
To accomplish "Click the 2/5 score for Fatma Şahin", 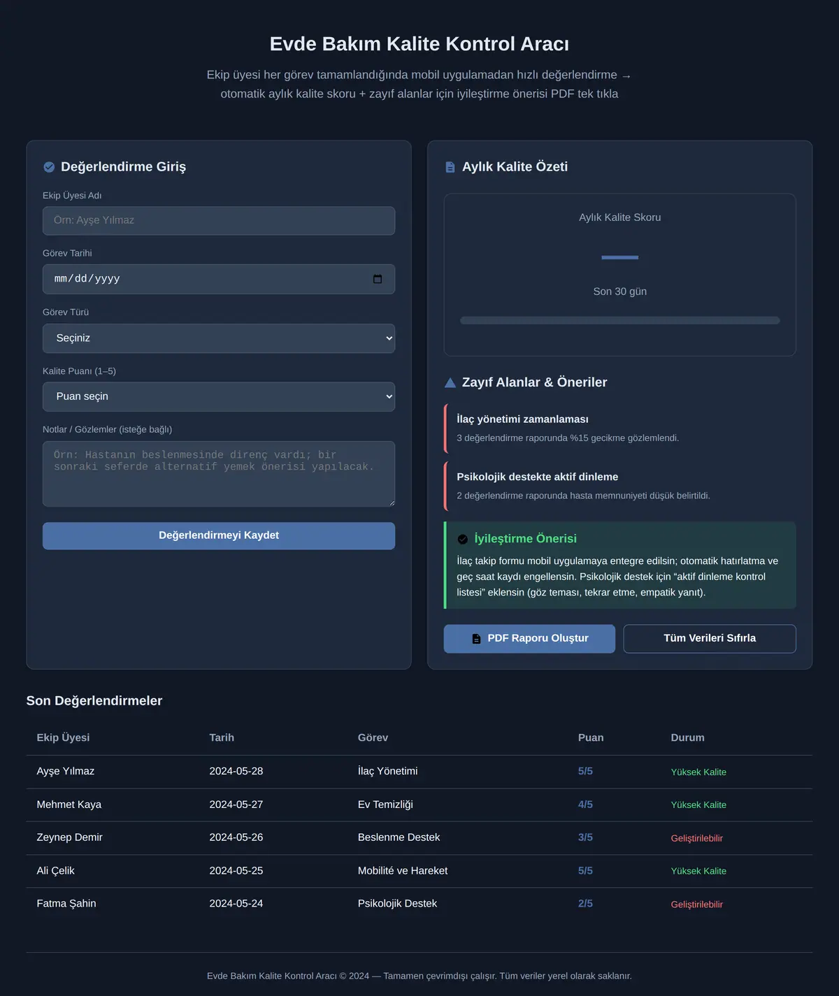I will point(585,904).
